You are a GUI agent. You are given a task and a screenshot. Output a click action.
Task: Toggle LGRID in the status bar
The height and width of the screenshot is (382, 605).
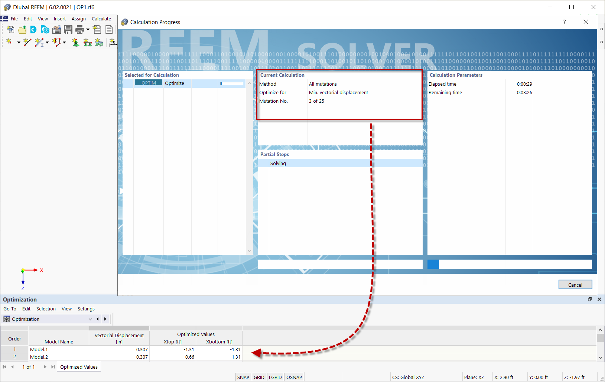pos(275,377)
